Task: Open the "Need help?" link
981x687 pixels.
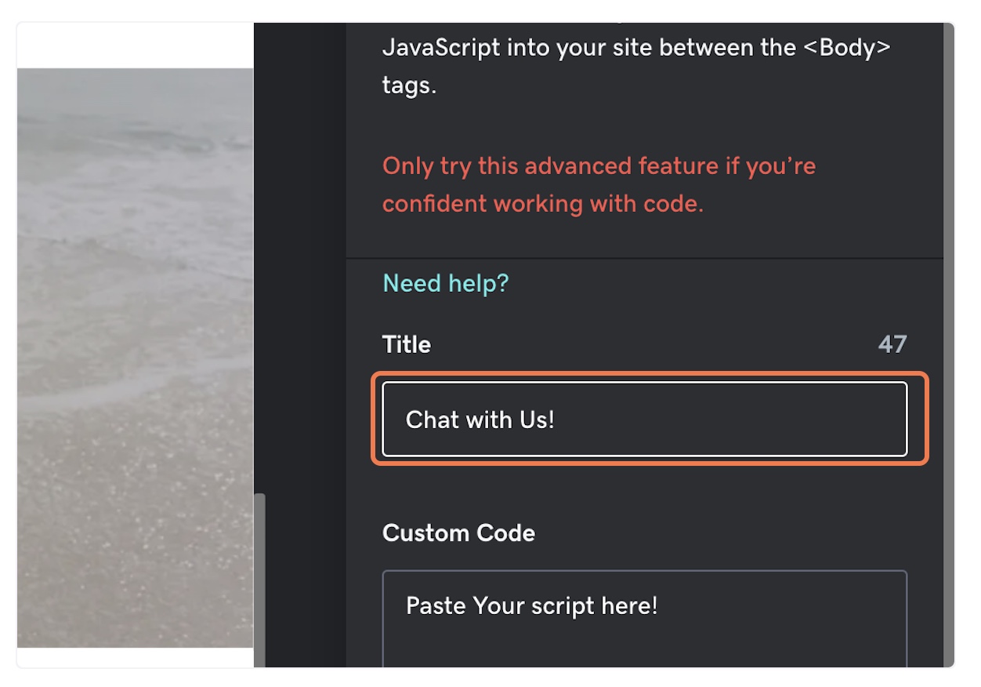Action: pos(445,283)
